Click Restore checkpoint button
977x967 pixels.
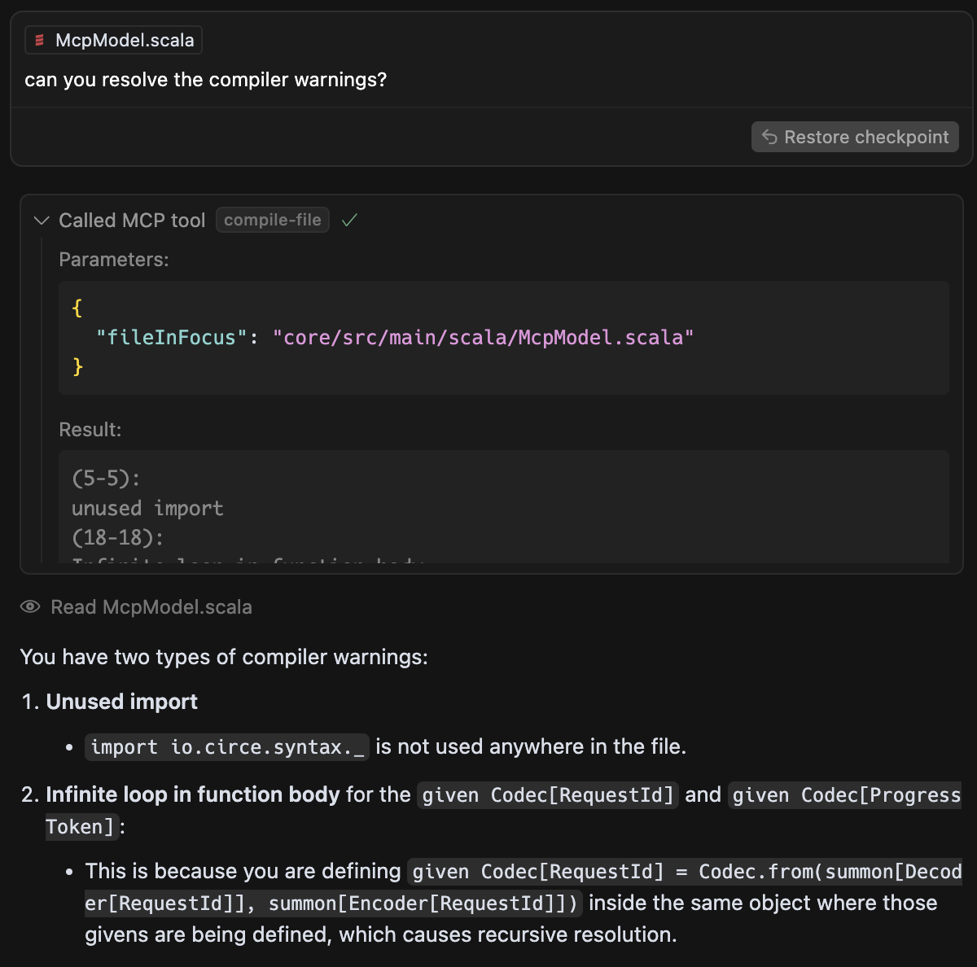coord(855,137)
